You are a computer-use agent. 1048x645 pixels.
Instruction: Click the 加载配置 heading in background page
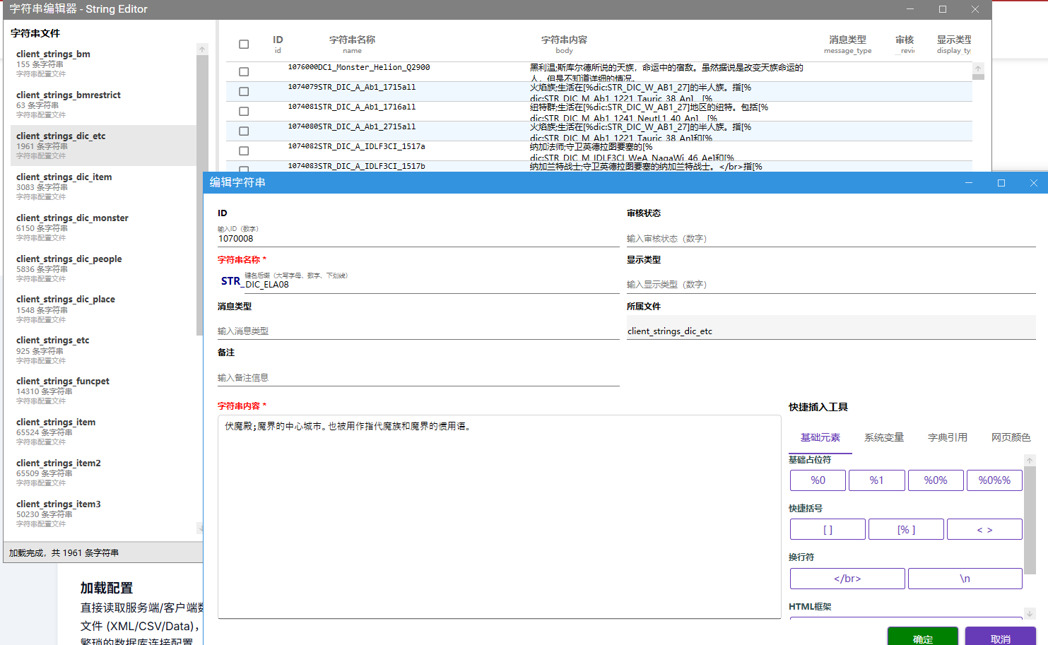click(x=107, y=588)
